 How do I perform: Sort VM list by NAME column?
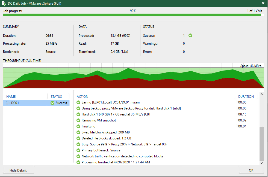click(11, 97)
